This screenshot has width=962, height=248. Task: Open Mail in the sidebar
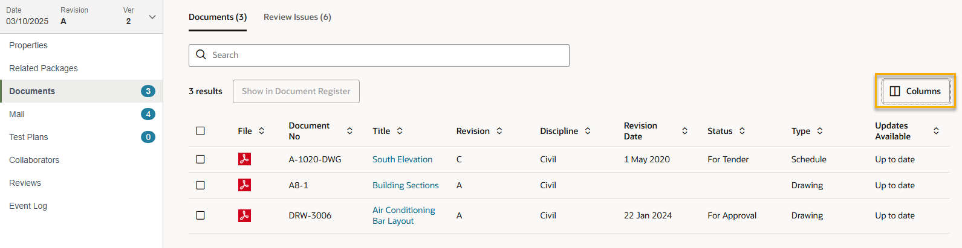click(17, 114)
